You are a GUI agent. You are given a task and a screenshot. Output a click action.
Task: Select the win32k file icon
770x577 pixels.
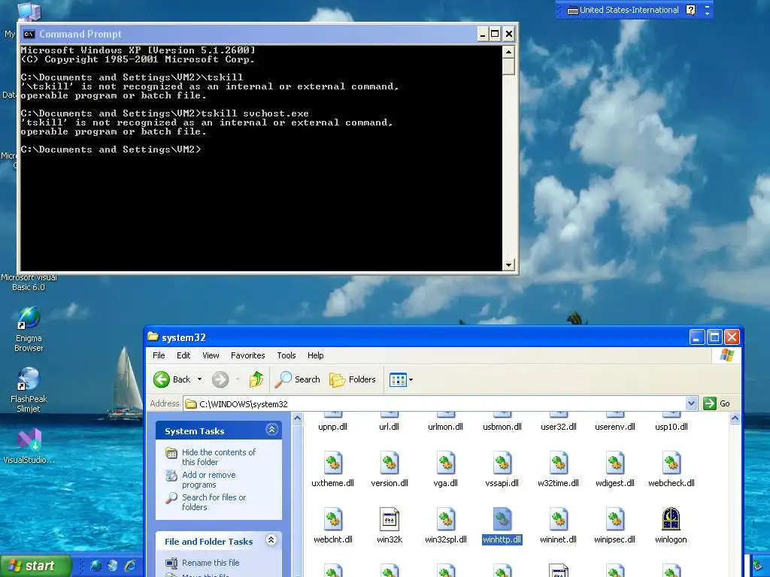coord(390,519)
